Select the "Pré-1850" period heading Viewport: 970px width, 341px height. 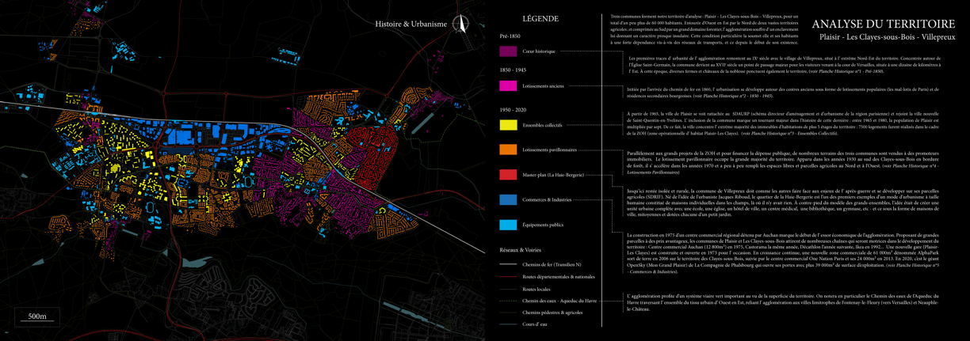click(x=510, y=36)
